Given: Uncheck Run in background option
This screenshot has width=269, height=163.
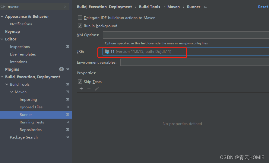Looking at the screenshot, I should [x=80, y=26].
